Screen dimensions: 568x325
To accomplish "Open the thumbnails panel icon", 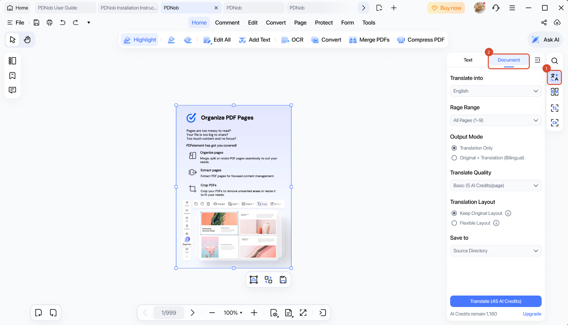I will pyautogui.click(x=12, y=61).
